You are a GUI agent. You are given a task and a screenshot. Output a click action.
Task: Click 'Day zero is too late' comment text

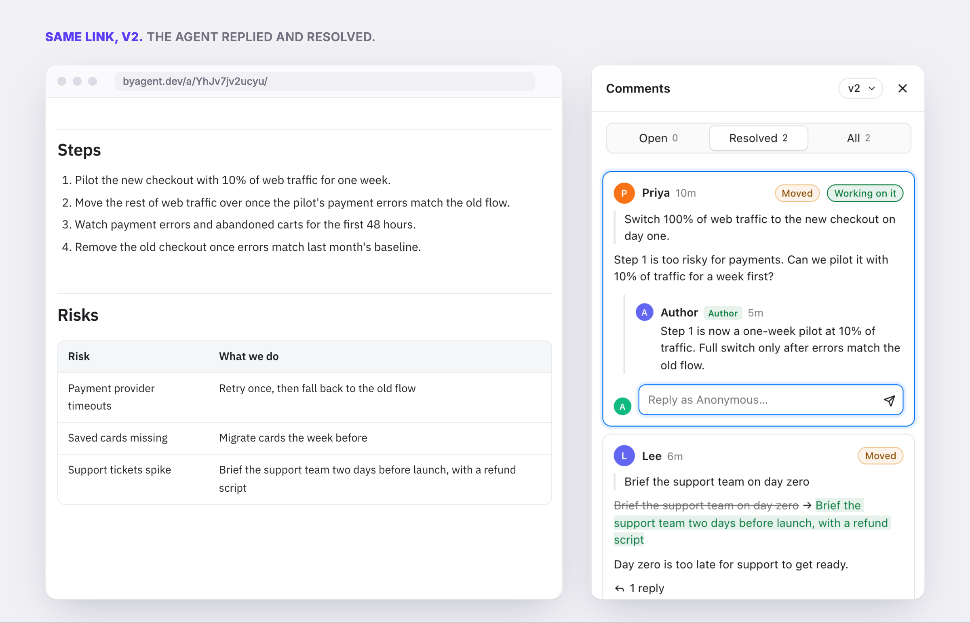click(731, 565)
